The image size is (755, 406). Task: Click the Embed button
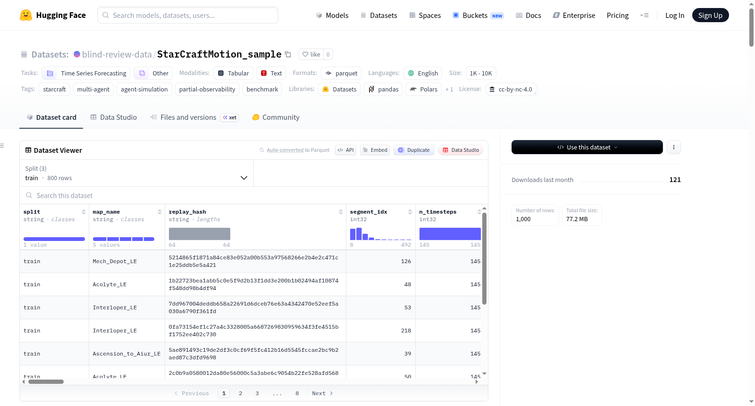[x=375, y=150]
